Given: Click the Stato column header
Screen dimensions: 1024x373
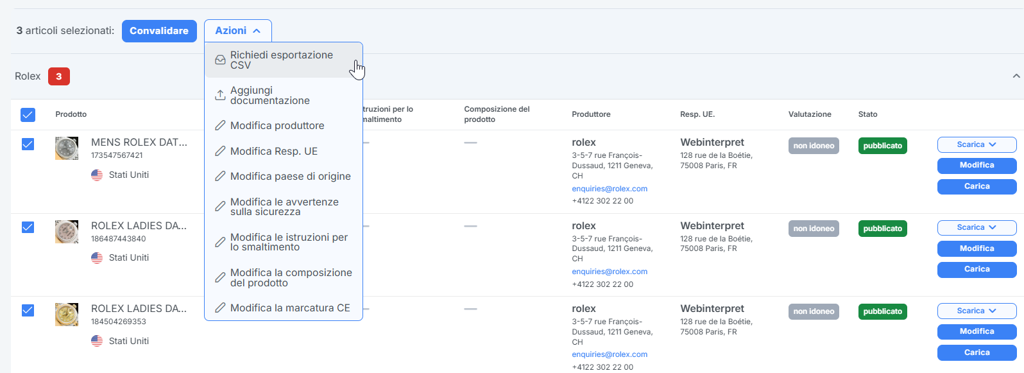Looking at the screenshot, I should (868, 114).
